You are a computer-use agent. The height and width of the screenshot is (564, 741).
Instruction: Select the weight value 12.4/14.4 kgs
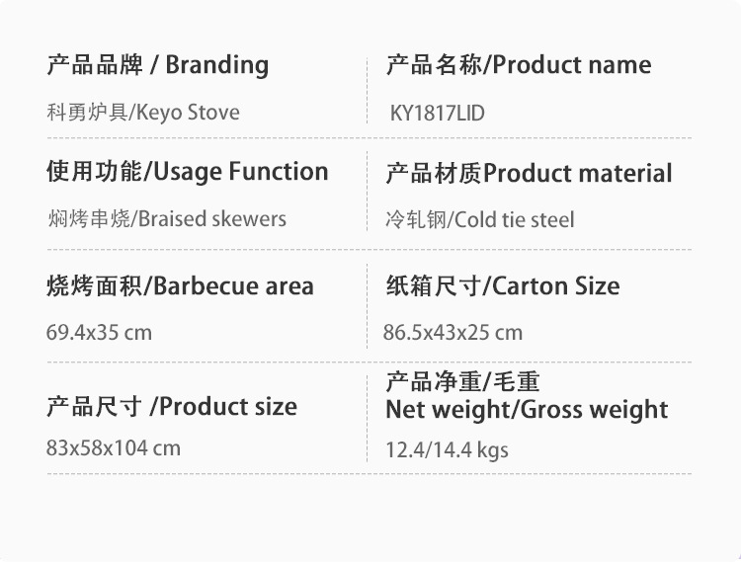447,450
